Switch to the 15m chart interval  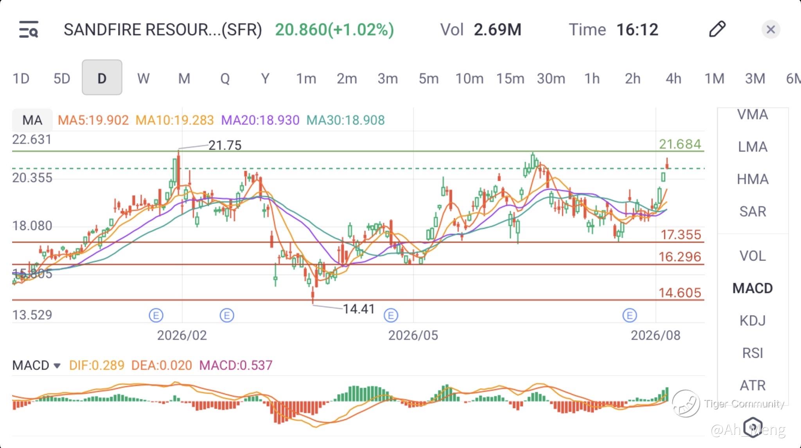[x=510, y=79]
